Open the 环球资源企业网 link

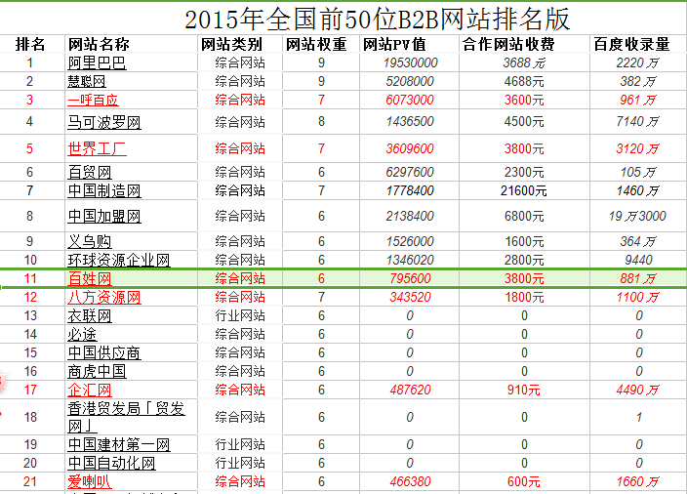coord(119,260)
